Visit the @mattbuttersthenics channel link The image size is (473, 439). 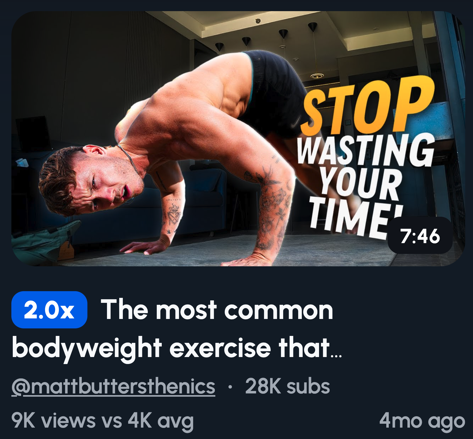pos(113,386)
